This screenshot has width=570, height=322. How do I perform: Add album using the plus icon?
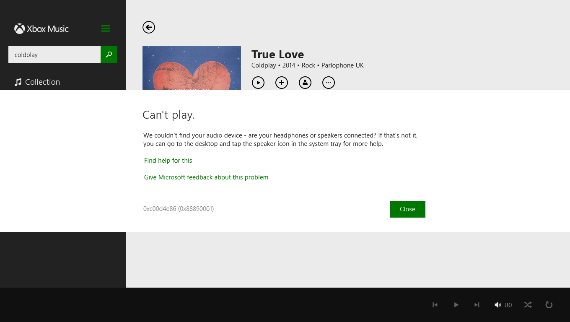(282, 83)
